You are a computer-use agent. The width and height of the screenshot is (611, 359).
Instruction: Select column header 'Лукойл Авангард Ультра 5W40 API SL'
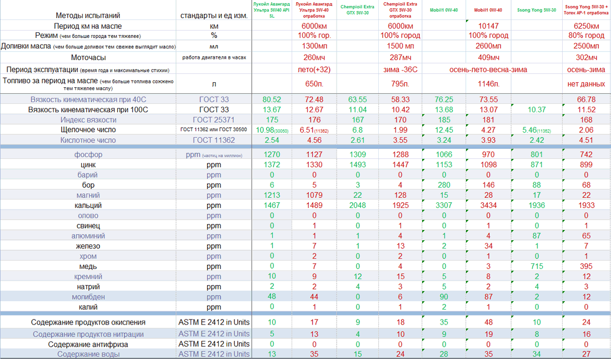pos(272,10)
